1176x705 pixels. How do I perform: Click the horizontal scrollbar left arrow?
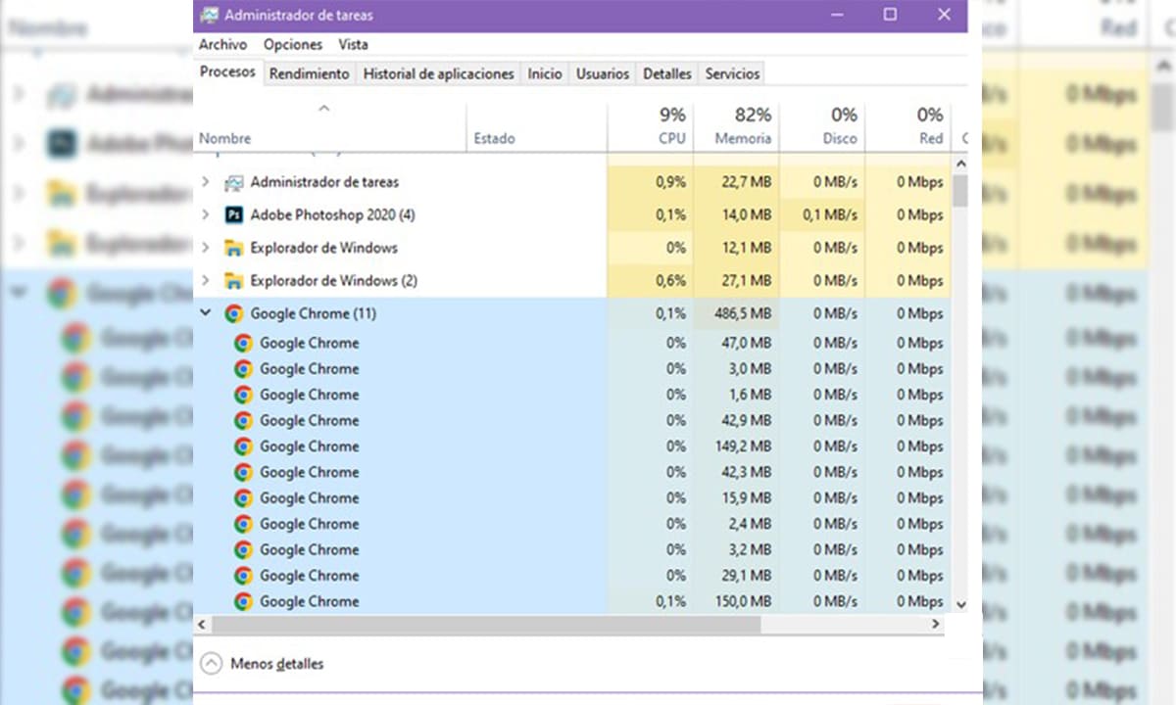point(202,624)
